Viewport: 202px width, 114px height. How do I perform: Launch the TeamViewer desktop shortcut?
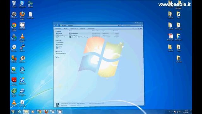coord(22,4)
